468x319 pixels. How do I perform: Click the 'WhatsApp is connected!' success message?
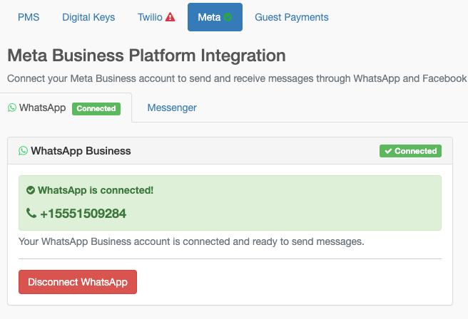[x=96, y=190]
